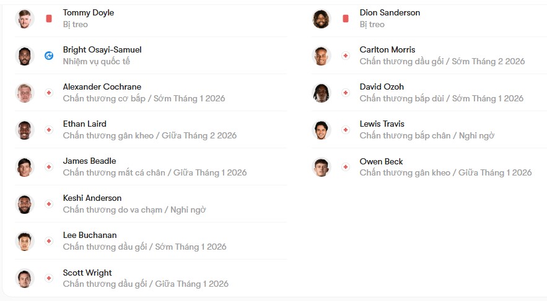
Task: Click the red card icon beside Tommy Doyle
Action: pos(49,19)
